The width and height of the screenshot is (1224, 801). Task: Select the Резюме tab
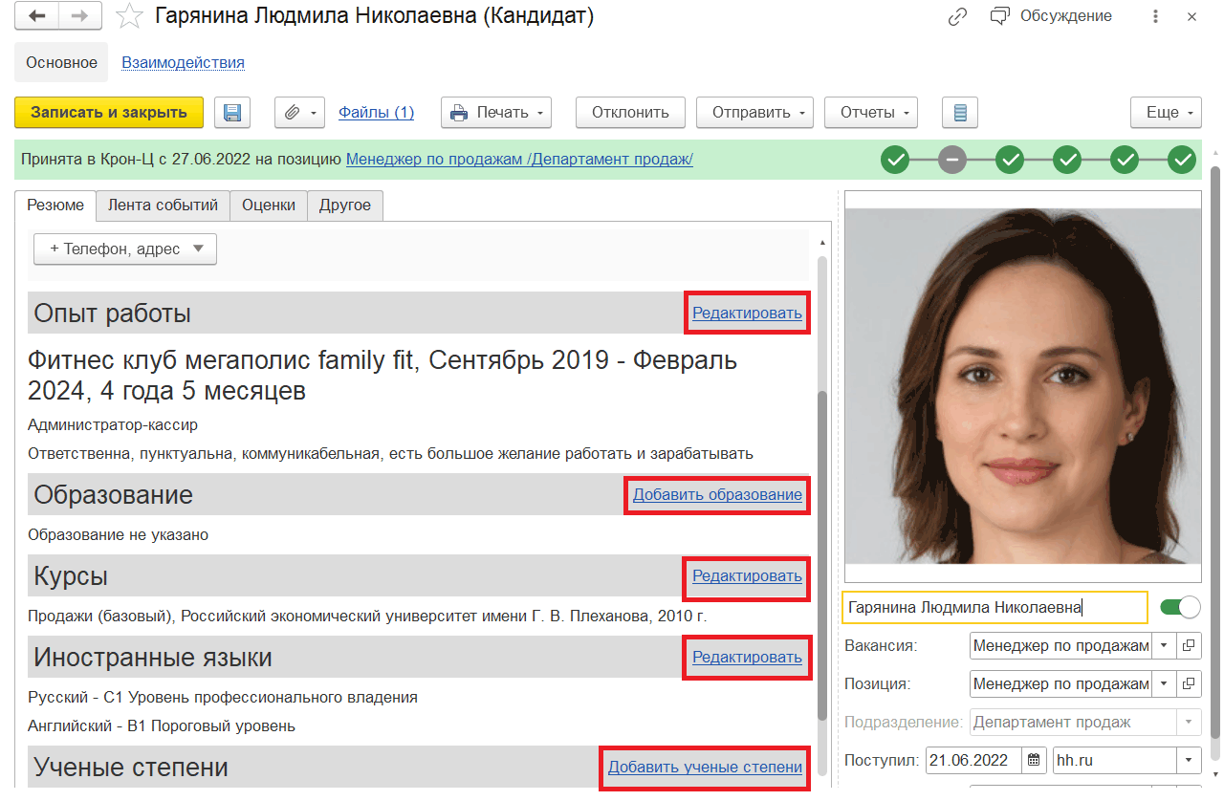[x=55, y=206]
